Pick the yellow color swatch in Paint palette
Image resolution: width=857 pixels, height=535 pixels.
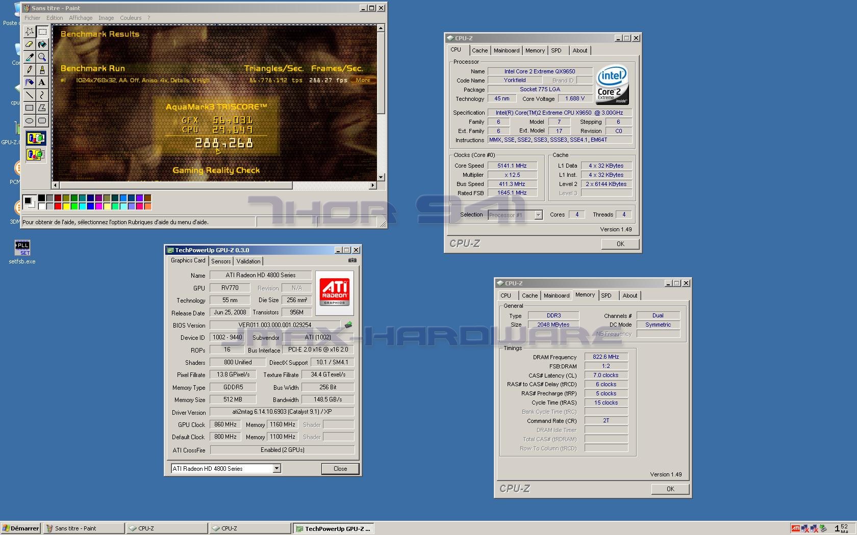tap(66, 206)
